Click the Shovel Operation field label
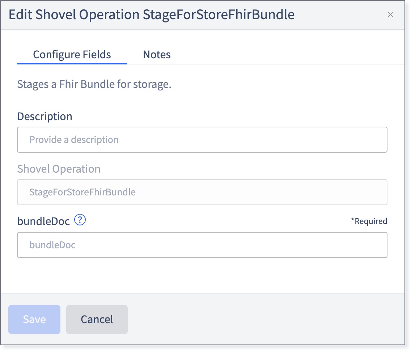411x351 pixels. point(59,169)
